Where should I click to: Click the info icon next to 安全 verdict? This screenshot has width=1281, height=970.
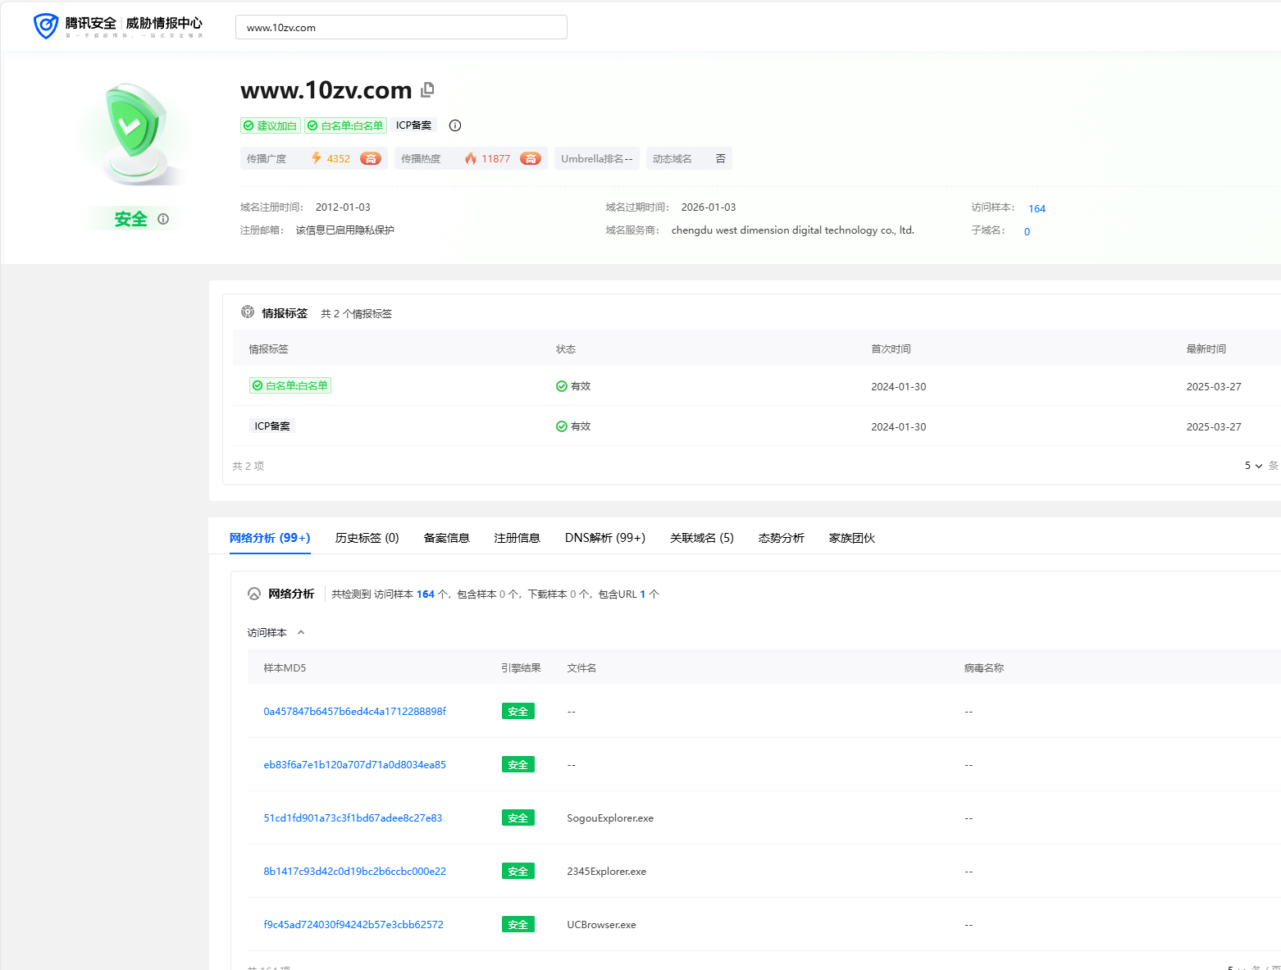coord(163,219)
